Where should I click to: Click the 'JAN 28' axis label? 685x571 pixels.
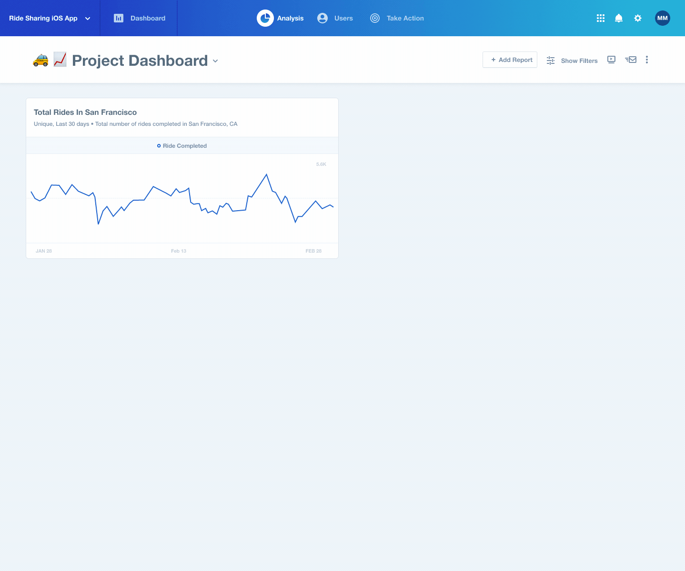click(x=44, y=251)
